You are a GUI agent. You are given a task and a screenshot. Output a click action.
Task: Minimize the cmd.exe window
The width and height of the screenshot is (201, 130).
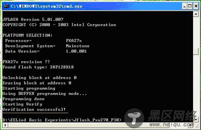coord(184,6)
